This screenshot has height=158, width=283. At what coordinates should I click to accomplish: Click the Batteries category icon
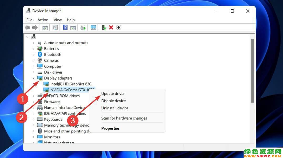pos(40,49)
